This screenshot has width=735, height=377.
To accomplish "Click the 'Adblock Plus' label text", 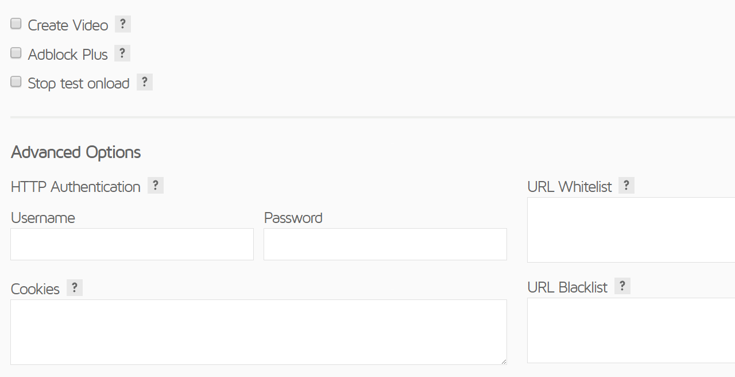I will click(68, 55).
